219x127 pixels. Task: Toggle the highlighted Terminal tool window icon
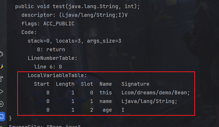click(x=2, y=116)
